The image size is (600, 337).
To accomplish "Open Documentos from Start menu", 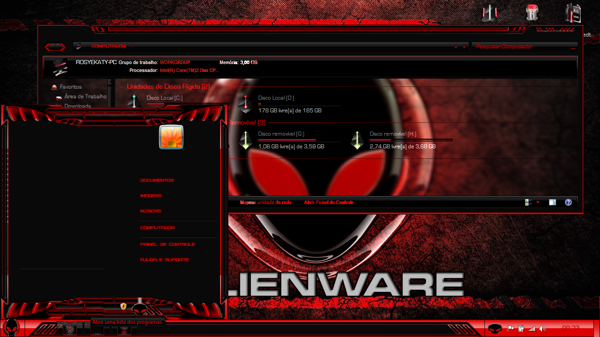I will click(157, 180).
